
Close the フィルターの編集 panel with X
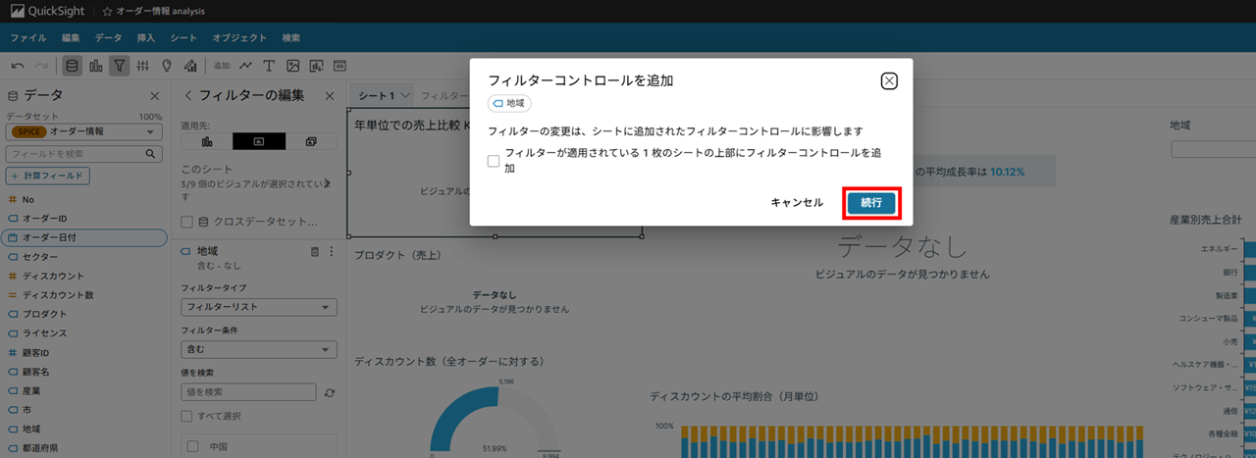(331, 95)
